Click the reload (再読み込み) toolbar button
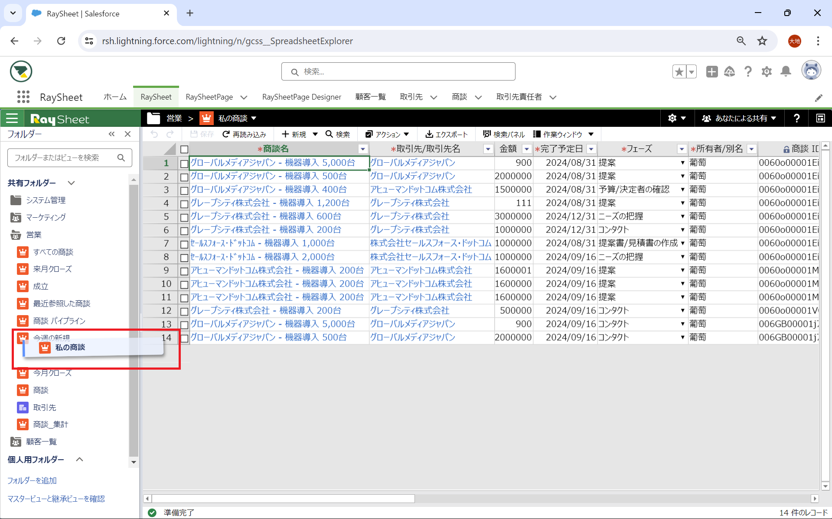Image resolution: width=832 pixels, height=519 pixels. pos(244,135)
